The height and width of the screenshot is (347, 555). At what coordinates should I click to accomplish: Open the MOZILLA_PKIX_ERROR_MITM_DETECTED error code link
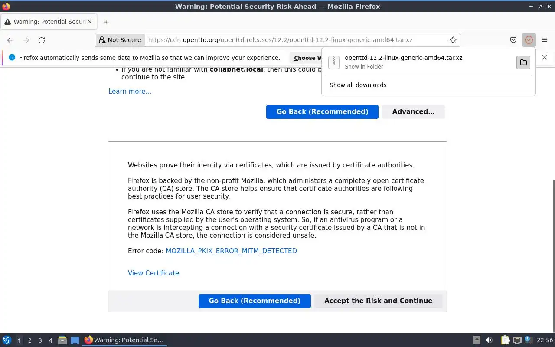pyautogui.click(x=231, y=251)
